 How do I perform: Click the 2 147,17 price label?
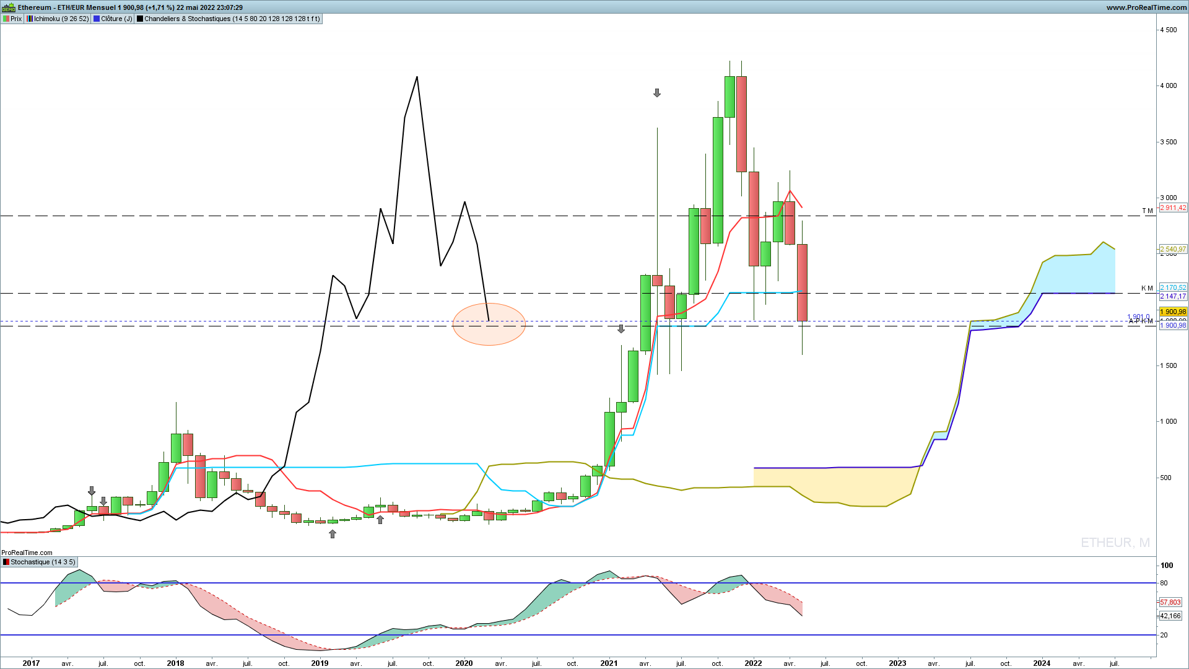pyautogui.click(x=1173, y=296)
